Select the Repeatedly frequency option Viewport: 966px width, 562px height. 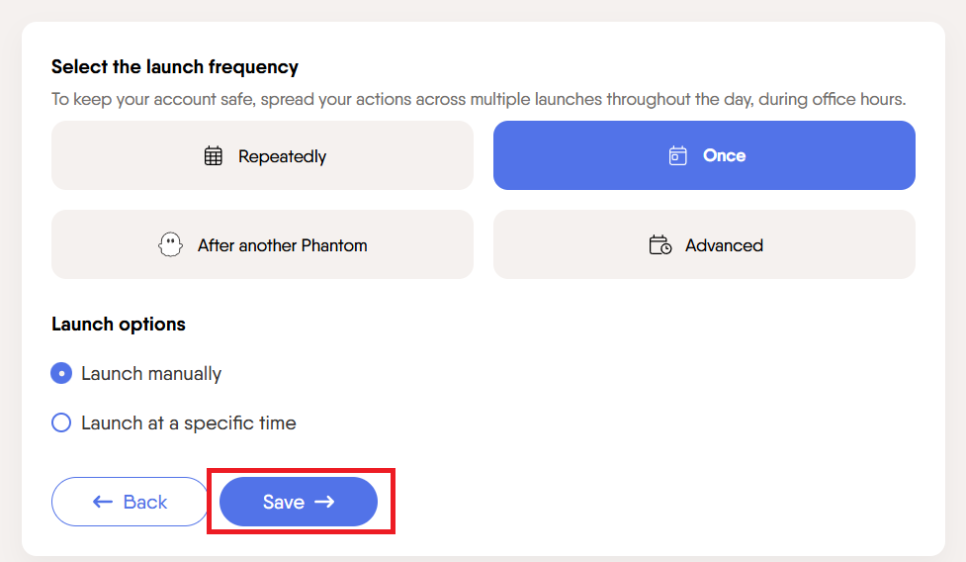pos(262,155)
